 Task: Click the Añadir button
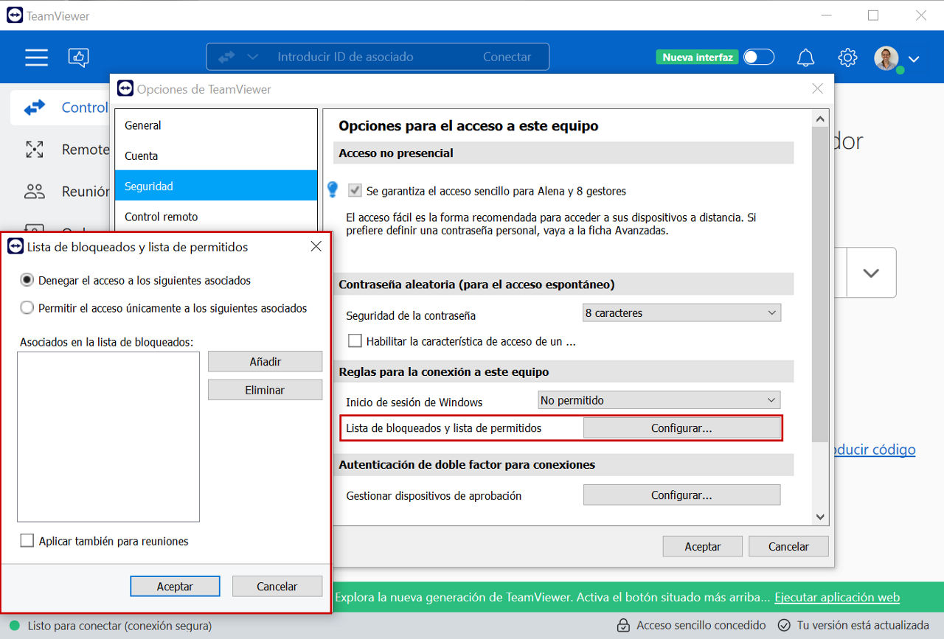265,361
